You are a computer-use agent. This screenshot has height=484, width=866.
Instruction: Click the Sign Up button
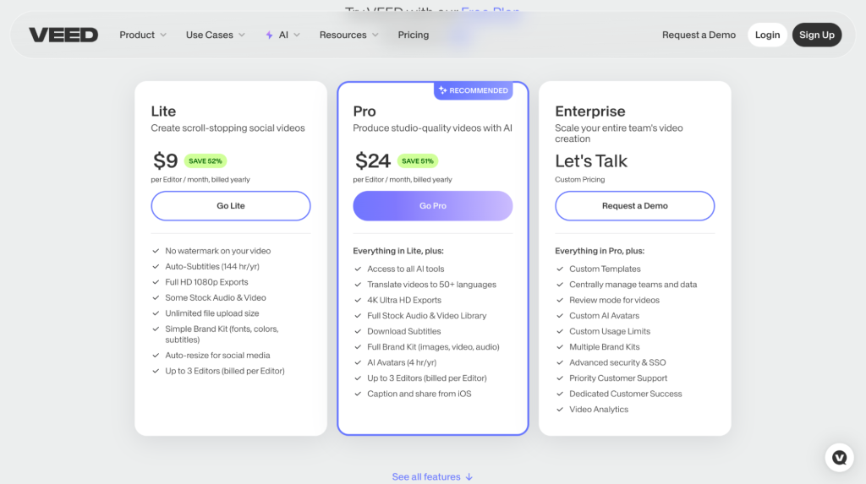[x=817, y=35]
